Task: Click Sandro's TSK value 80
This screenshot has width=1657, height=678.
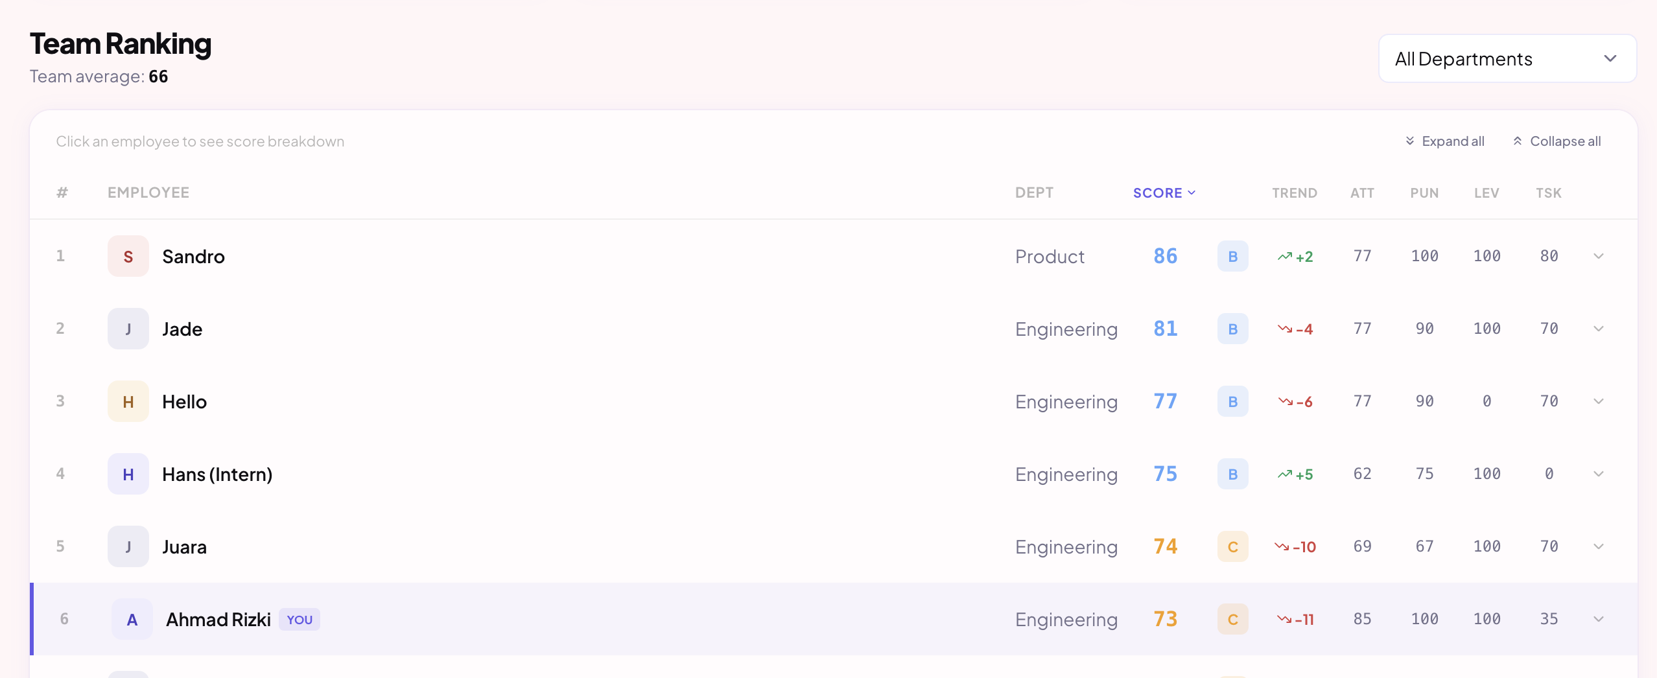Action: tap(1549, 256)
